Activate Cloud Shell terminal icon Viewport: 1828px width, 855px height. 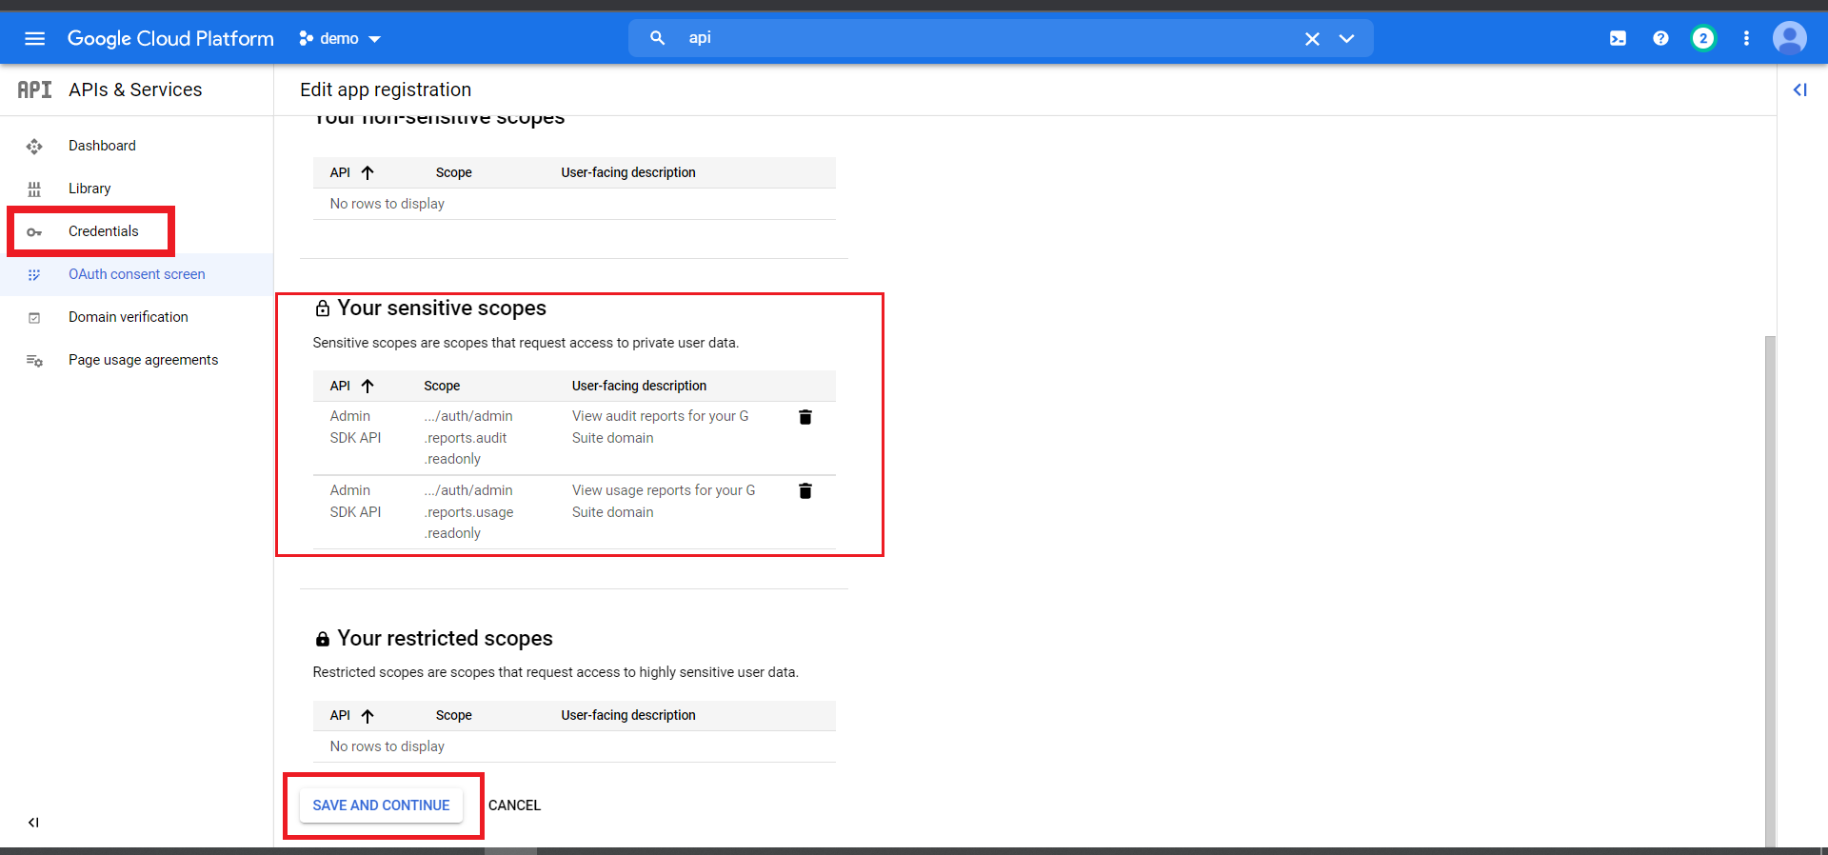1618,38
